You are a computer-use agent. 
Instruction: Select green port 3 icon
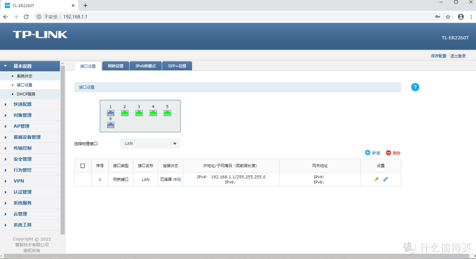[x=139, y=113]
